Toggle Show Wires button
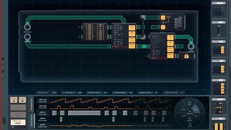This screenshot has width=231, height=130. (x=47, y=92)
